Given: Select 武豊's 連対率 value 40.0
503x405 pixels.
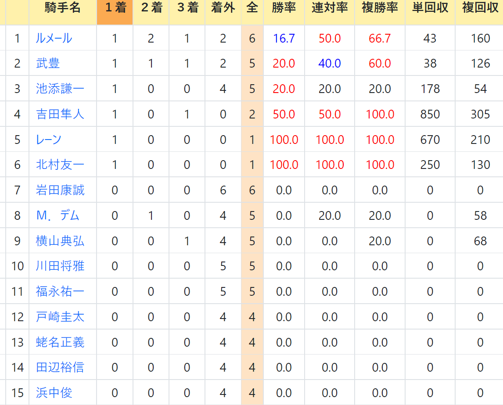Looking at the screenshot, I should [x=330, y=64].
